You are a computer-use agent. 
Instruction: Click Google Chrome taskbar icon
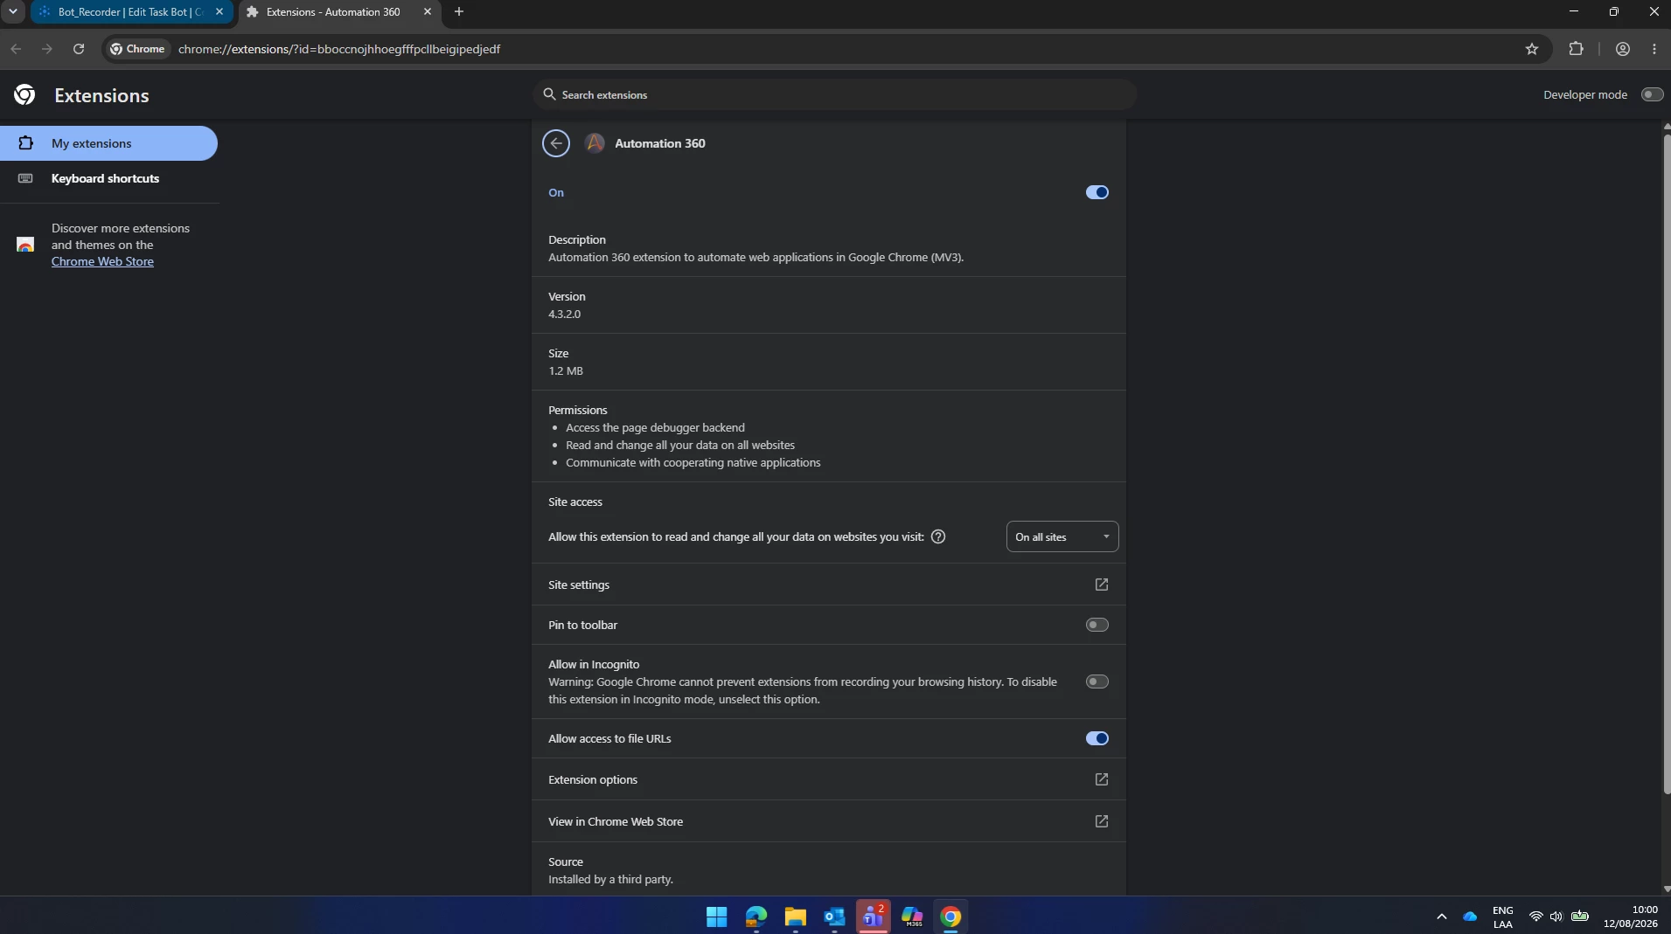tap(950, 917)
